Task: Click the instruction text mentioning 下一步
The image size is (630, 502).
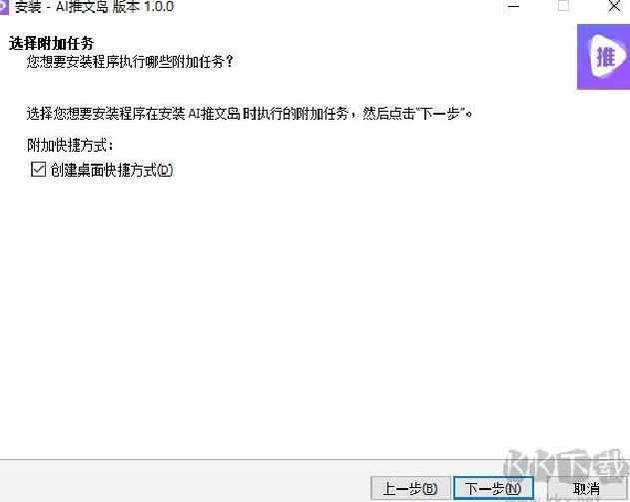Action: (x=250, y=114)
